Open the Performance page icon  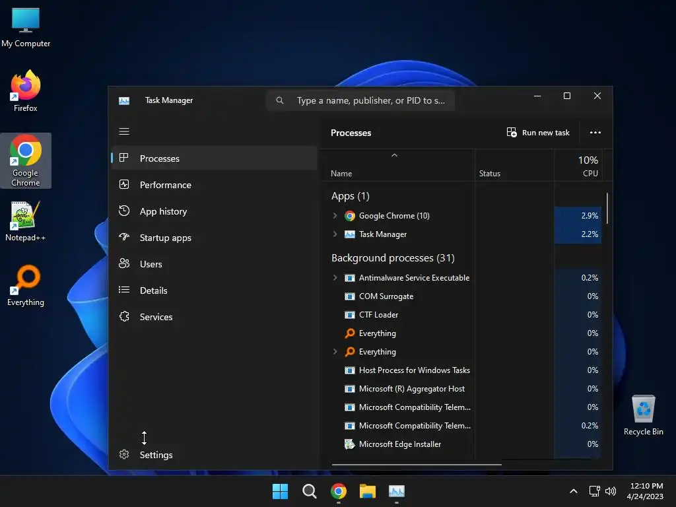click(123, 185)
